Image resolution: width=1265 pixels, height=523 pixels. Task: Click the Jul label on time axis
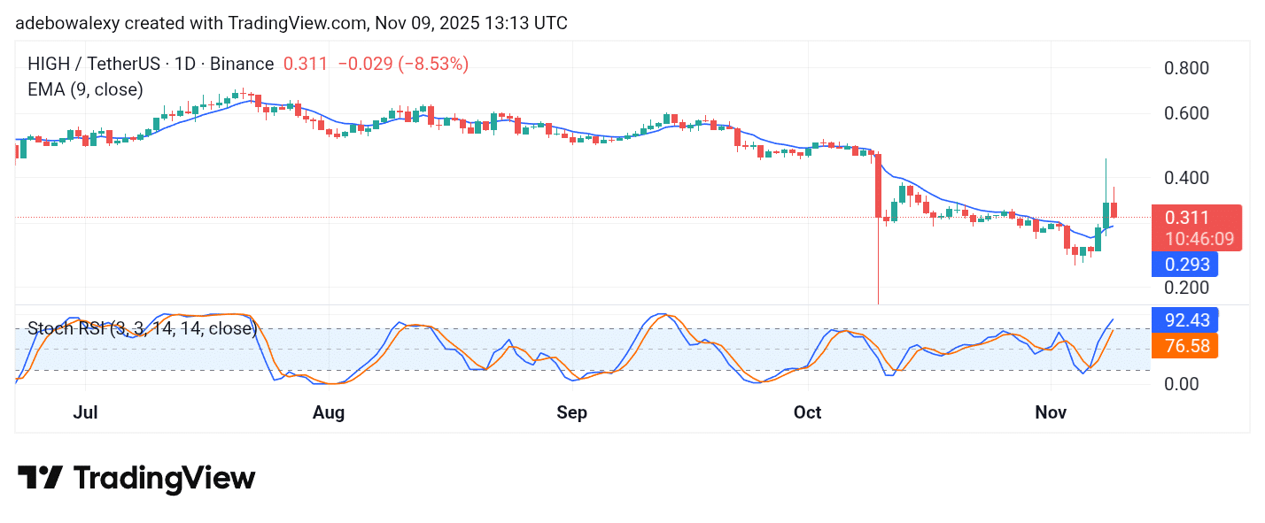tap(85, 413)
